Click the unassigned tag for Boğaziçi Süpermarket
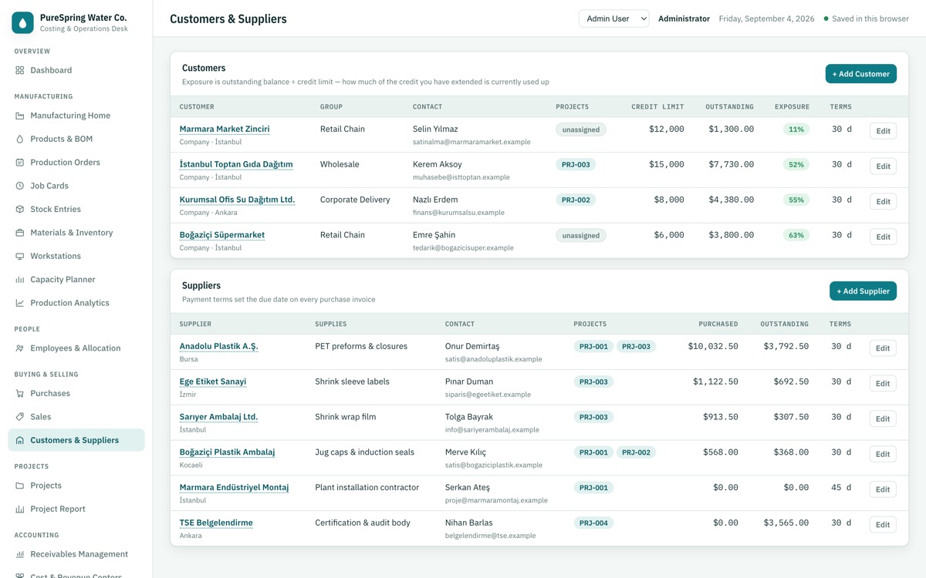The width and height of the screenshot is (926, 578). pos(581,235)
